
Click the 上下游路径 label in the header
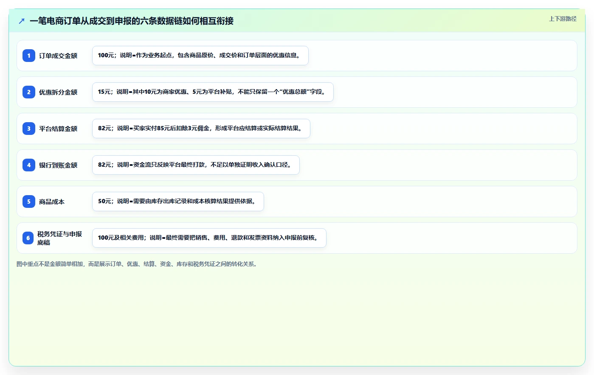pyautogui.click(x=563, y=19)
